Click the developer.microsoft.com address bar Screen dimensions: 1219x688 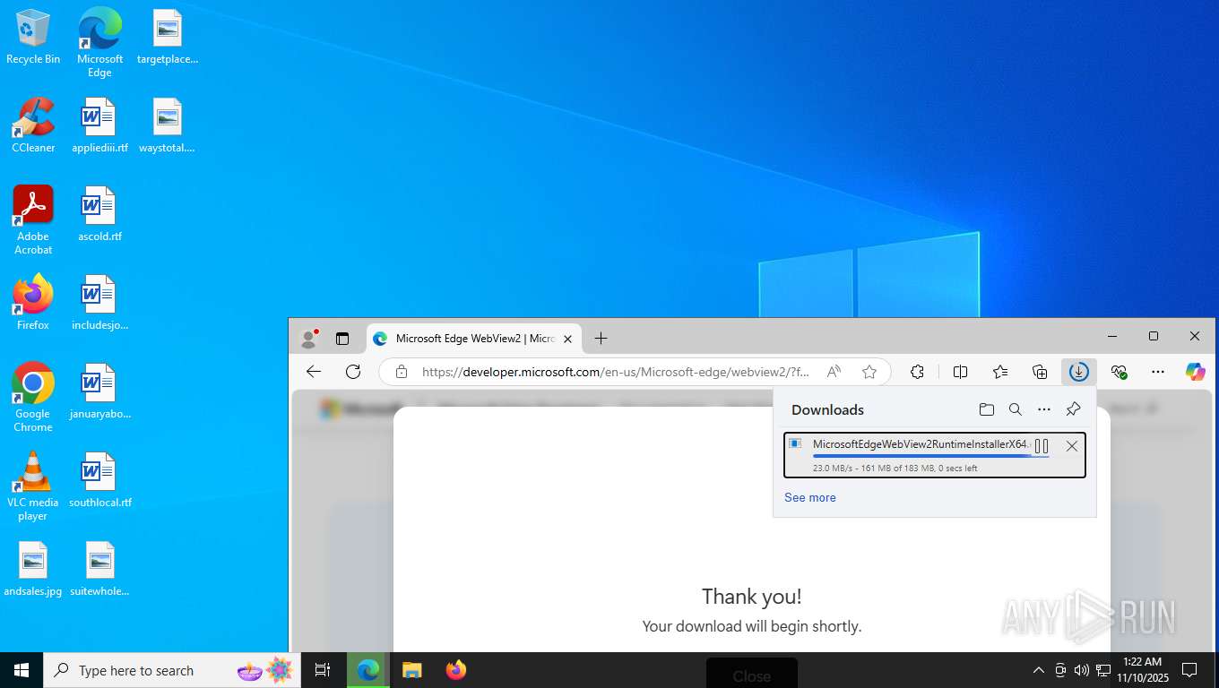616,372
